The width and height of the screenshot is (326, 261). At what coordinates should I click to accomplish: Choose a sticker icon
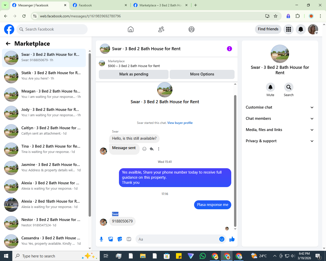120,239
